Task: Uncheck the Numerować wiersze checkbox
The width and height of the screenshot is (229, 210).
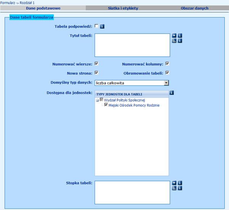Action: click(x=96, y=64)
